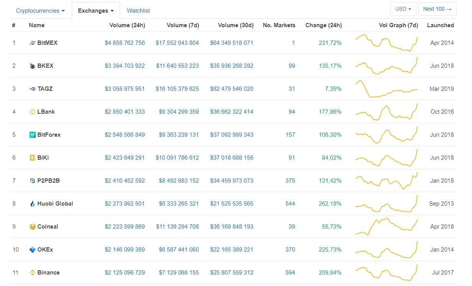Click TAGZ 30d volume $82 479 546 020
The height and width of the screenshot is (286, 472).
pos(232,89)
